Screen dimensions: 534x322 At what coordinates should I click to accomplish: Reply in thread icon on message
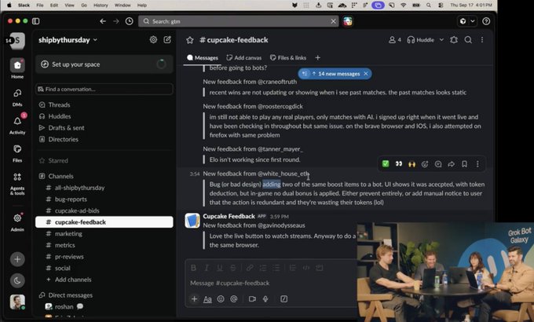coord(438,164)
